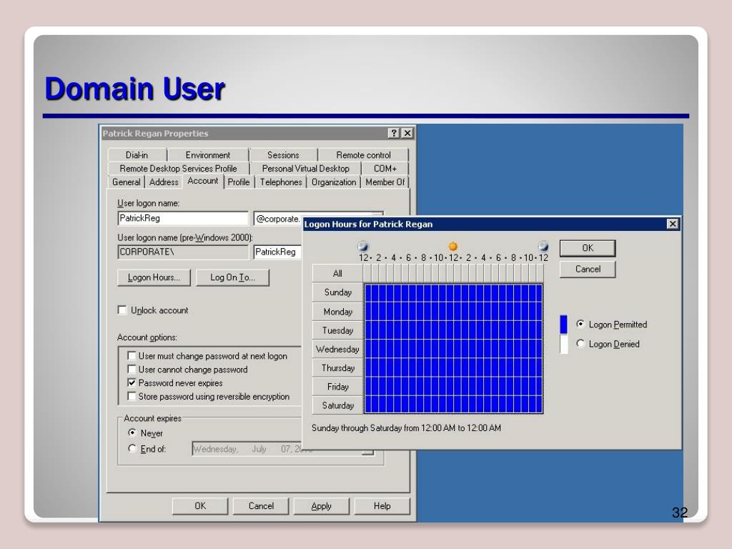Close the Patrick Regan Properties window
Image resolution: width=732 pixels, height=549 pixels.
pos(407,133)
